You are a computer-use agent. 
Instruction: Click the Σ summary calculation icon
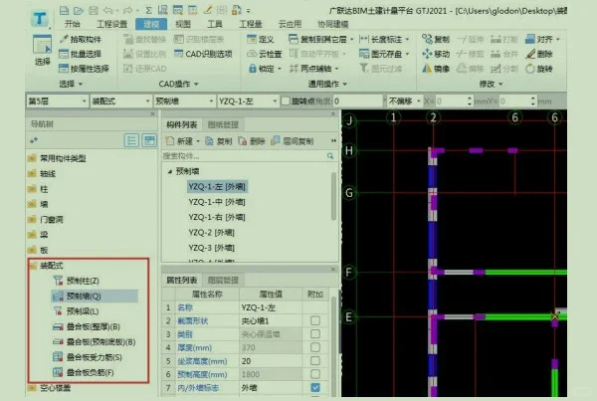point(148,10)
